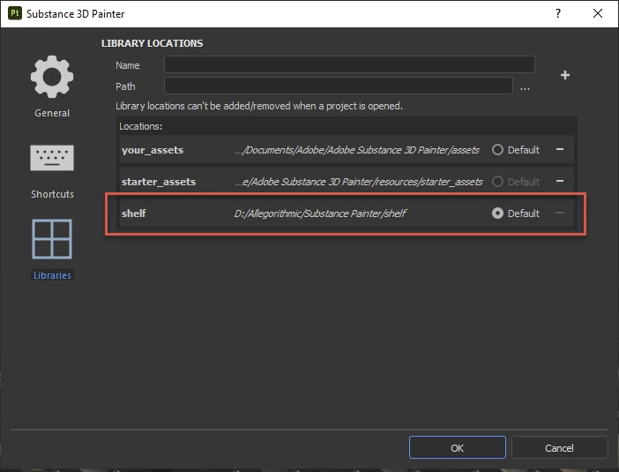This screenshot has width=619, height=472.
Task: Click the question mark help button
Action: (x=558, y=13)
